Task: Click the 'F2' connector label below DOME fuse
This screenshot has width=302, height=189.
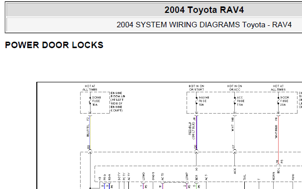Action: (x=88, y=119)
